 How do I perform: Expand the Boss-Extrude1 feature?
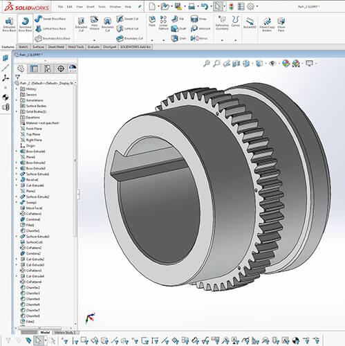tap(17, 152)
